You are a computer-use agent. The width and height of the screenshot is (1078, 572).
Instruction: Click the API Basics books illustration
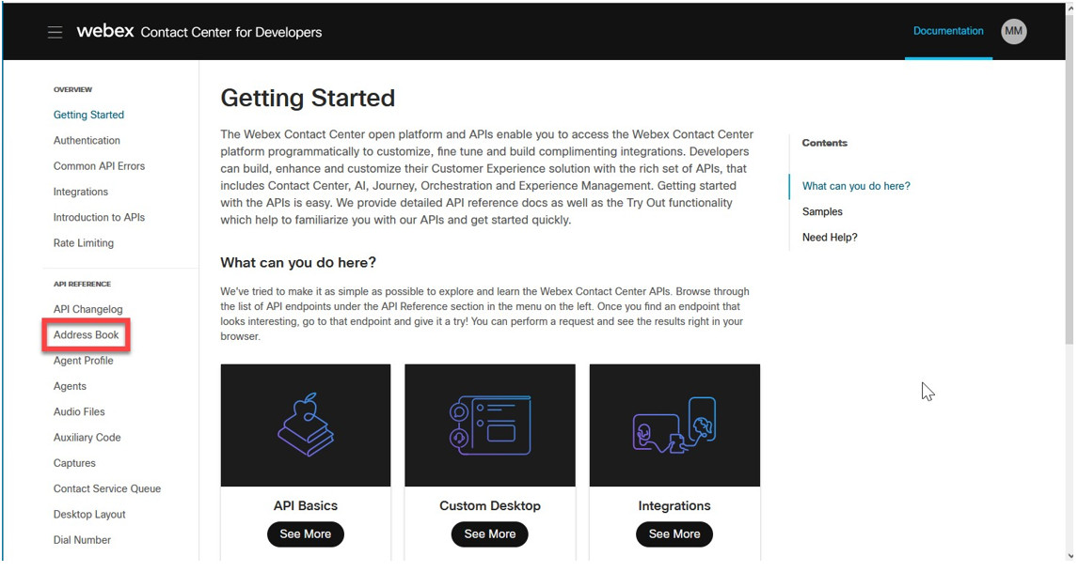coord(306,425)
